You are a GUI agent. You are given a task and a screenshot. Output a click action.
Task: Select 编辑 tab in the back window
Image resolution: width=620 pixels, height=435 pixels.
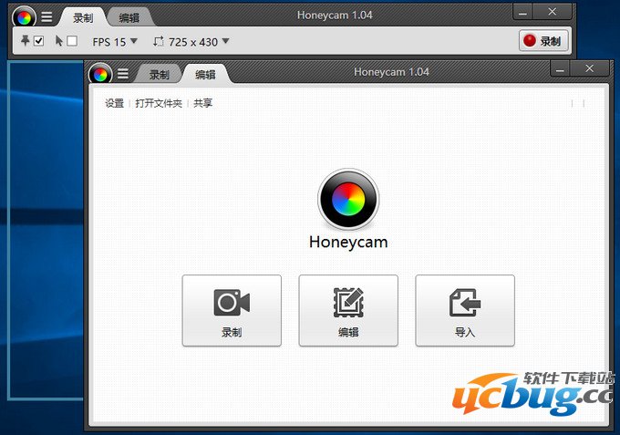point(129,17)
